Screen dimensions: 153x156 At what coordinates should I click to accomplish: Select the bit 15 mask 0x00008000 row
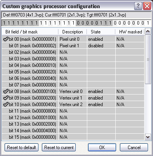click(x=73, y=137)
